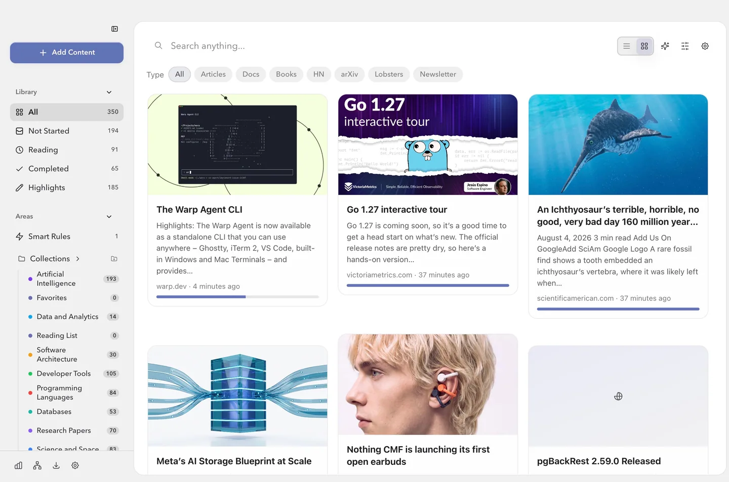The image size is (729, 482).
Task: Open statistics bar chart icon in sidebar footer
Action: click(18, 465)
